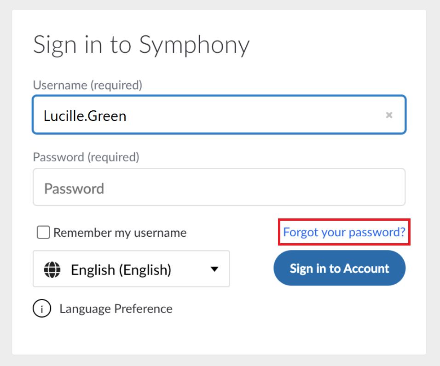440x366 pixels.
Task: Expand the language dropdown arrow
Action: (214, 269)
